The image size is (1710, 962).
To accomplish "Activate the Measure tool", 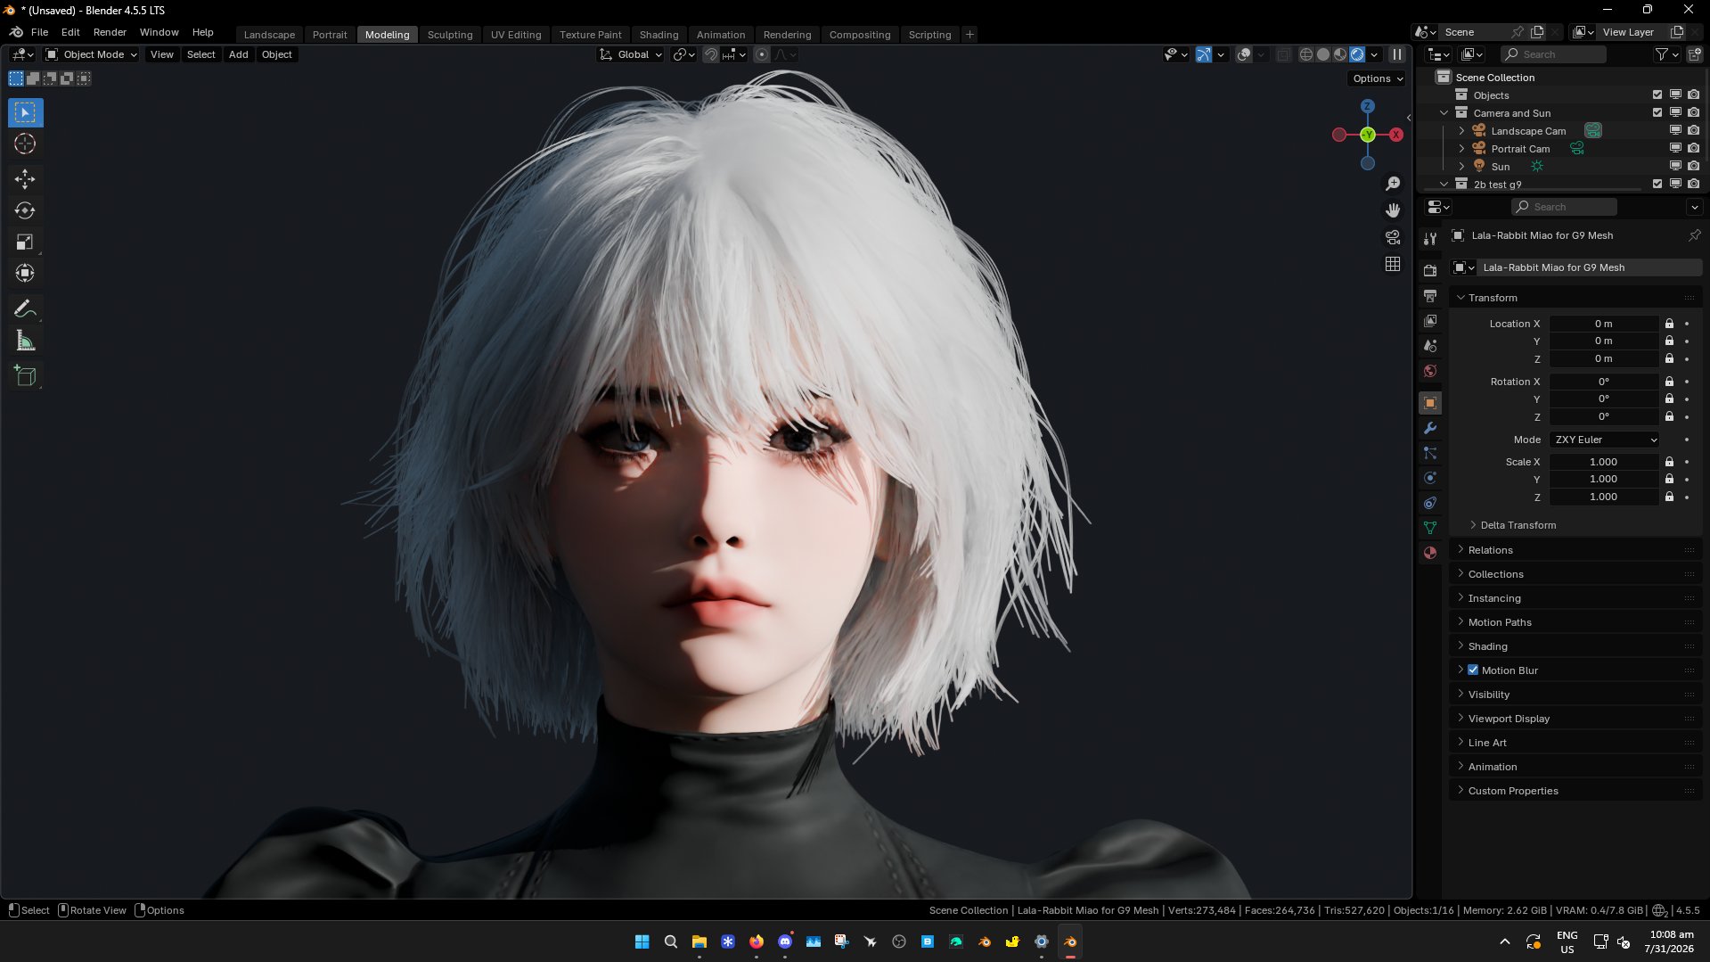I will (x=25, y=341).
